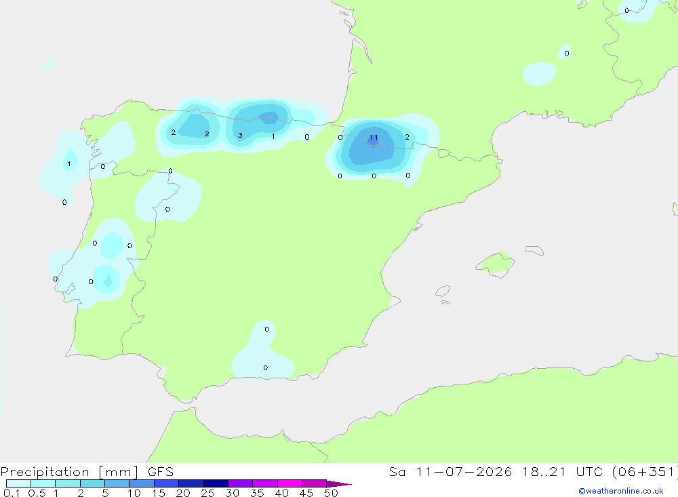Click the '30' legend scale label
The image size is (678, 497).
233,493
